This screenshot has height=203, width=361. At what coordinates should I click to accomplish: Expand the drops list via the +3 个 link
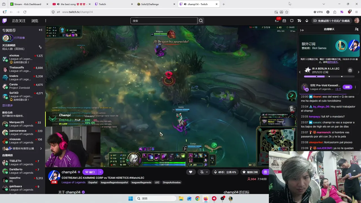338,89
